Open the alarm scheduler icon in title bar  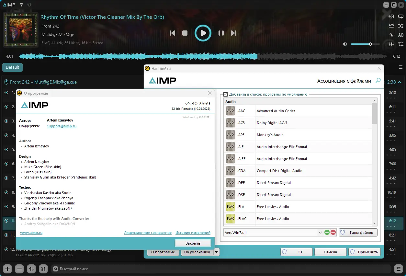point(29,5)
